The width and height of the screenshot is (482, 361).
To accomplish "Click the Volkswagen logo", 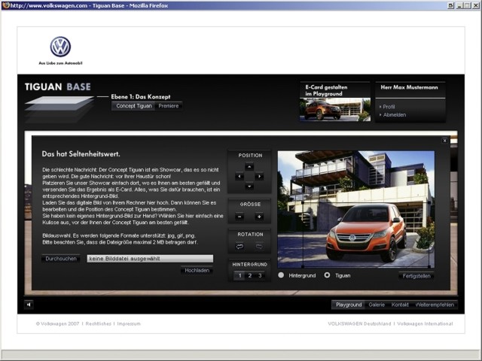I will 60,47.
